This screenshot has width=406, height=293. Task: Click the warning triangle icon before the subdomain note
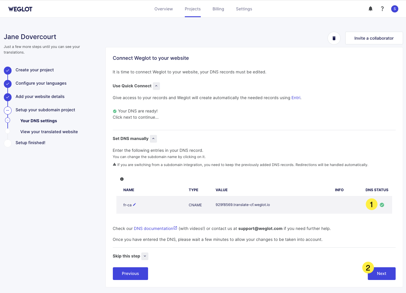click(x=114, y=165)
